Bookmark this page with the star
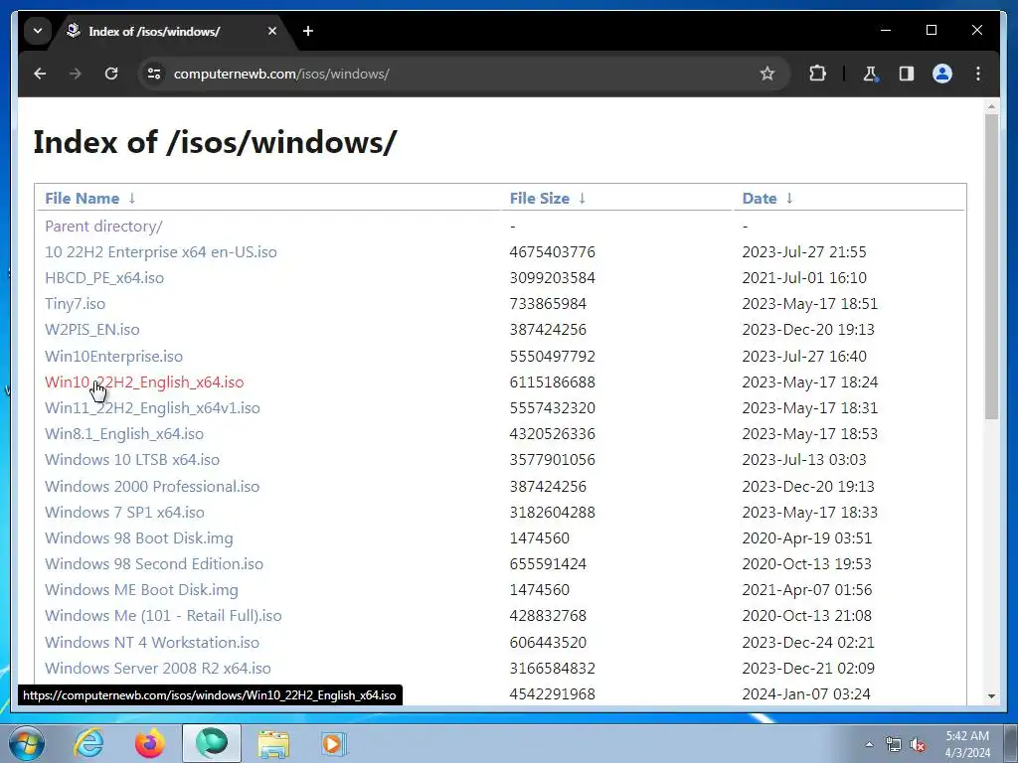1018x763 pixels. (767, 74)
